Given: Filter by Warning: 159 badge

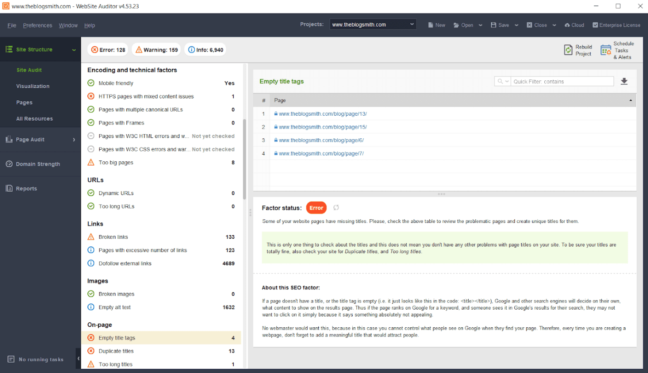Looking at the screenshot, I should click(157, 50).
